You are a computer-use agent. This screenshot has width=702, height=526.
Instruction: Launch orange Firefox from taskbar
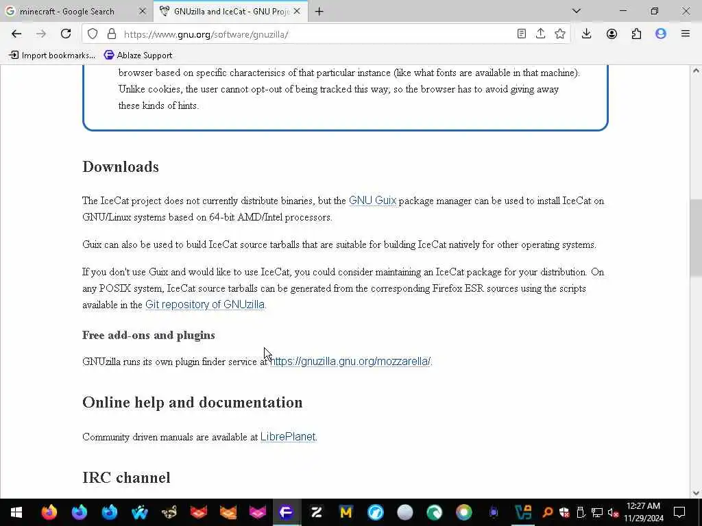pyautogui.click(x=49, y=512)
